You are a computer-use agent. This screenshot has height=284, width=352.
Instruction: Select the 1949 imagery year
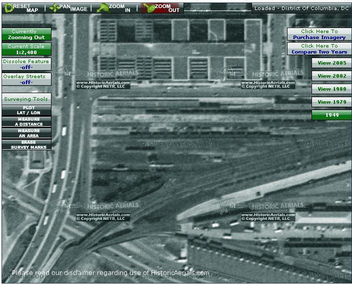pyautogui.click(x=331, y=115)
